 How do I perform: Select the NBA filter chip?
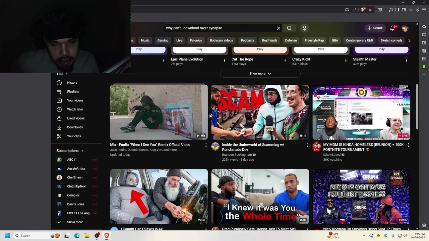point(335,41)
